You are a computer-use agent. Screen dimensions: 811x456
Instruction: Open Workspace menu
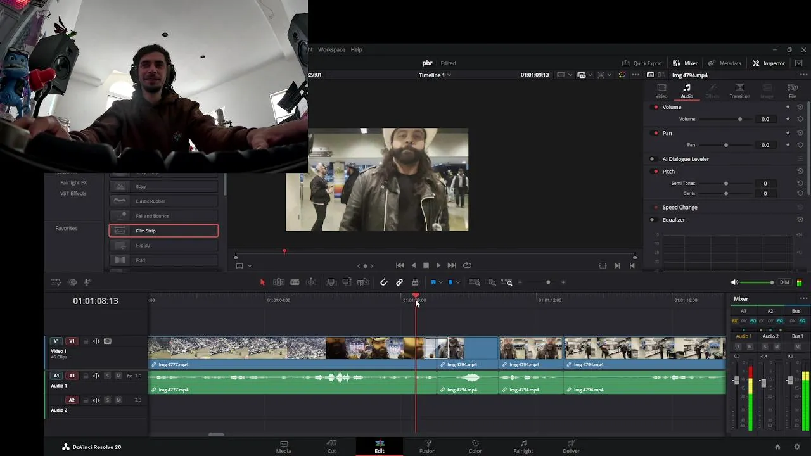pyautogui.click(x=331, y=49)
